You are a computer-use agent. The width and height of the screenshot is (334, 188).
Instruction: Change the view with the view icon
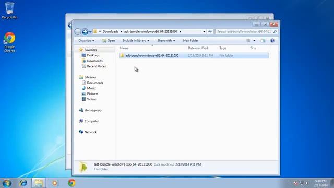point(248,41)
